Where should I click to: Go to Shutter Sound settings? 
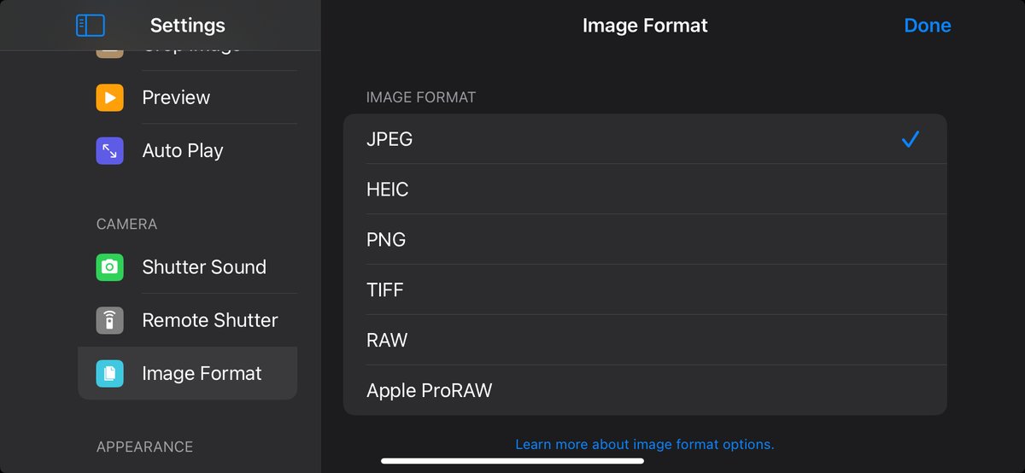[204, 267]
